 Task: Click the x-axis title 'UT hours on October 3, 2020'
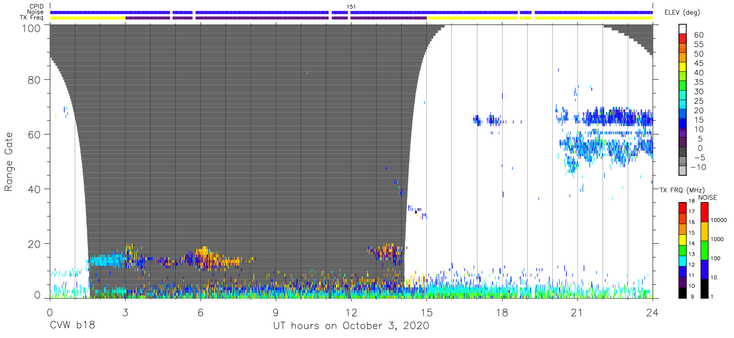click(x=351, y=326)
